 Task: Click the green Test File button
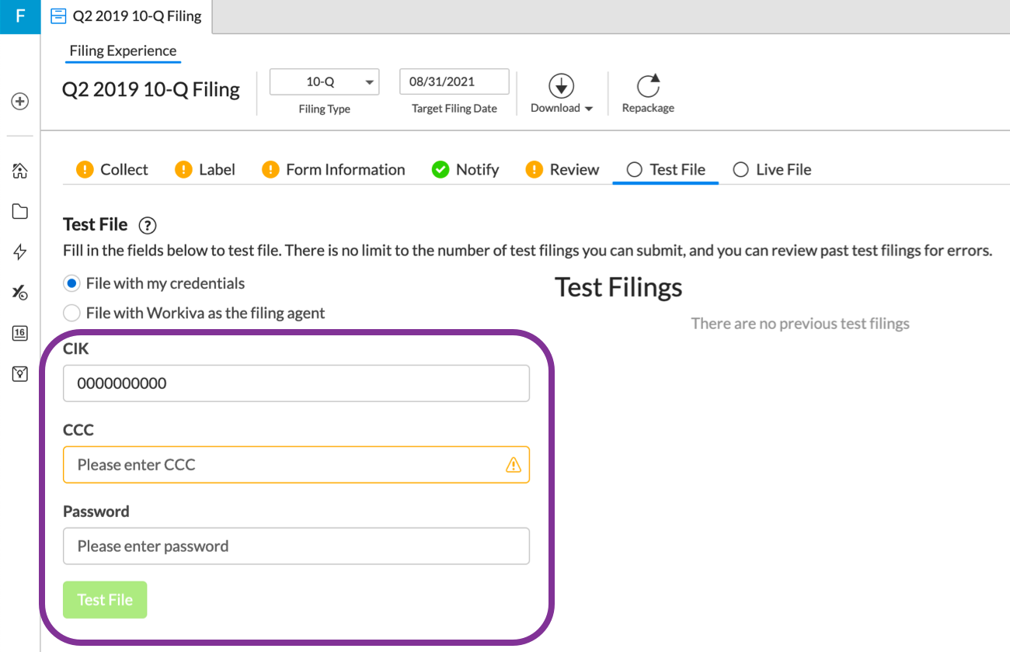(x=105, y=600)
